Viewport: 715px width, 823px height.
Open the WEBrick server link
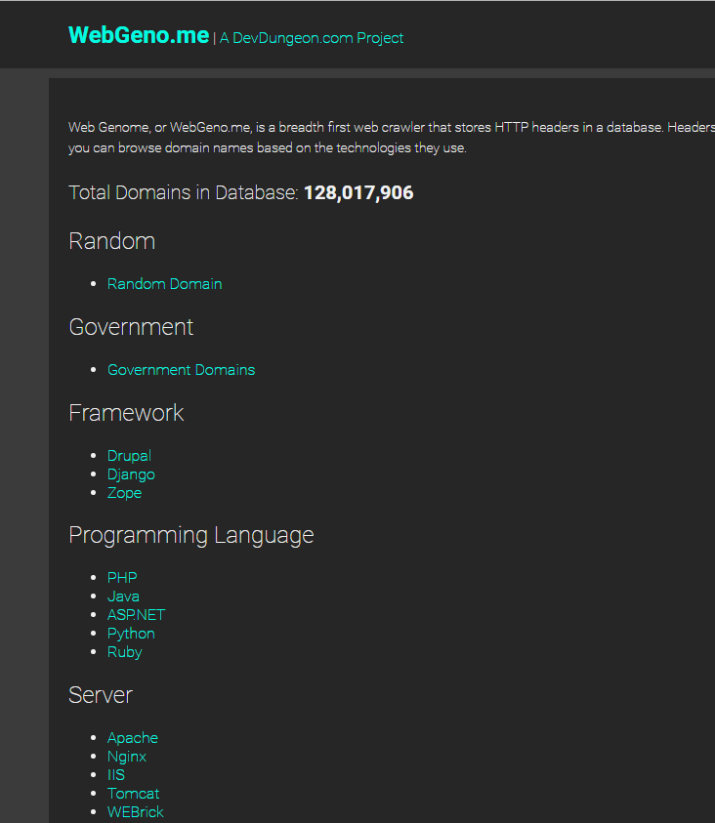click(x=136, y=812)
